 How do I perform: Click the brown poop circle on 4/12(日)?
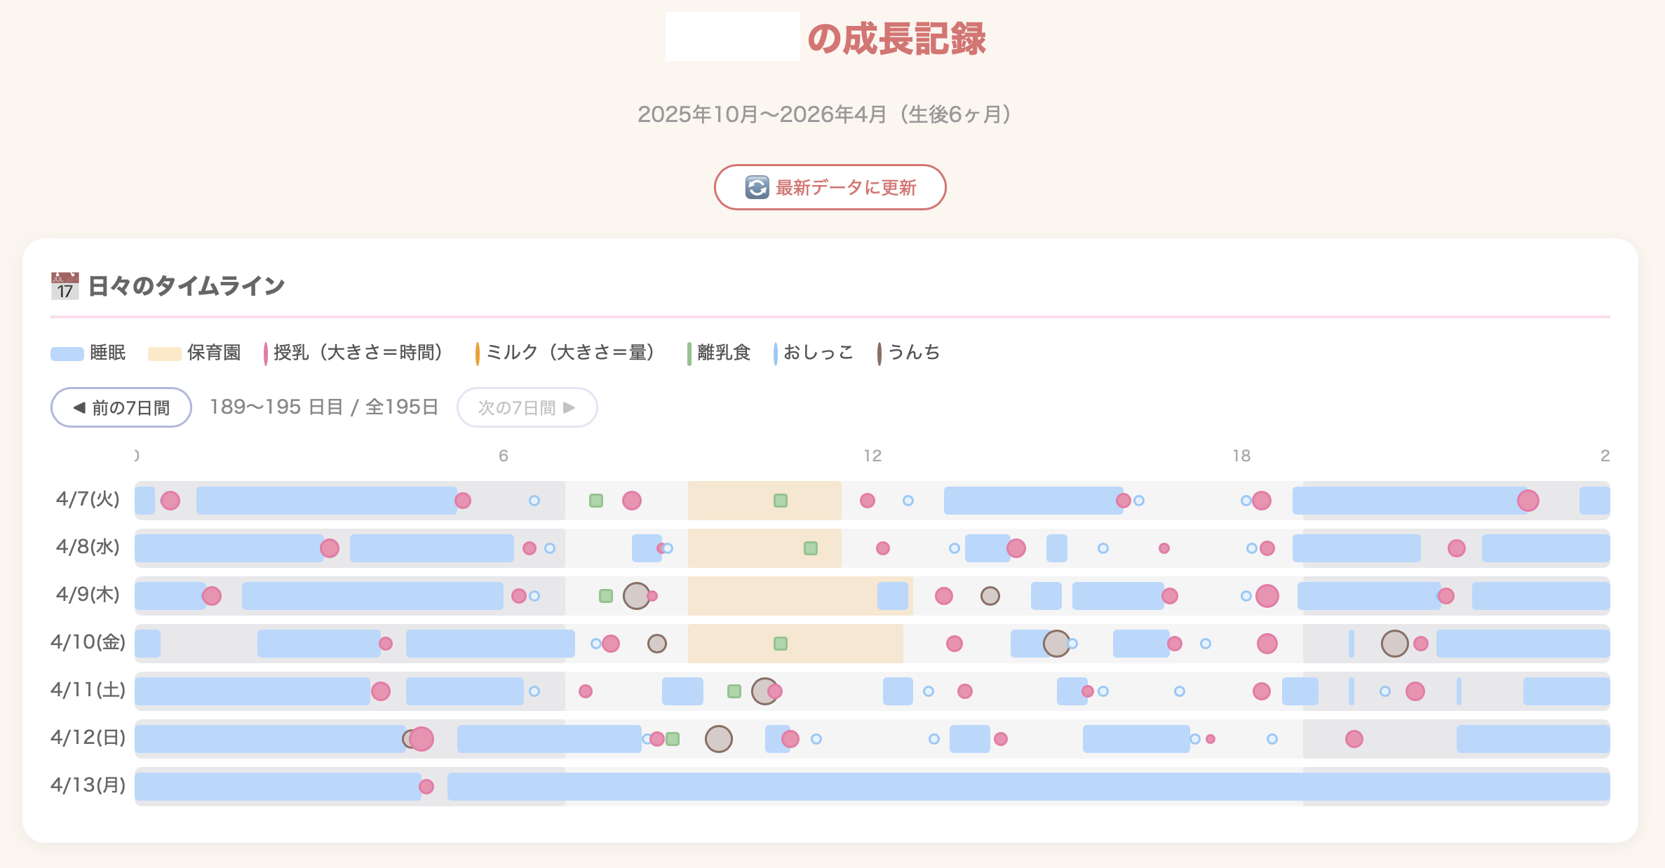(x=718, y=738)
